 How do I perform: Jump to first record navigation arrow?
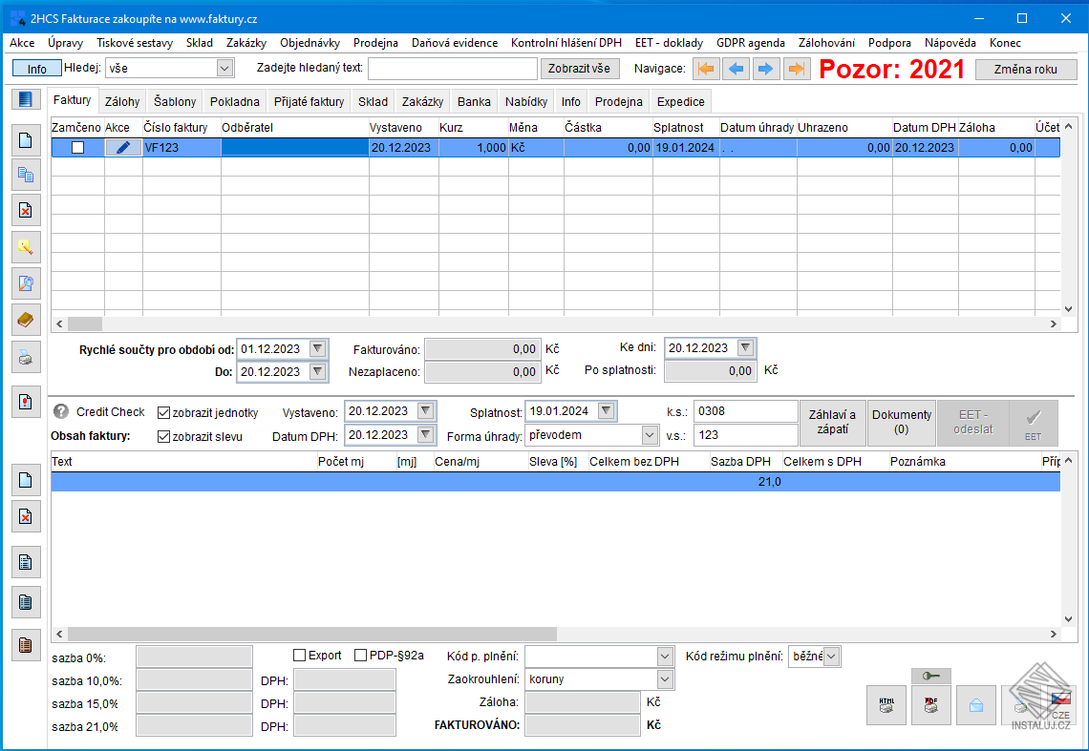click(x=705, y=69)
